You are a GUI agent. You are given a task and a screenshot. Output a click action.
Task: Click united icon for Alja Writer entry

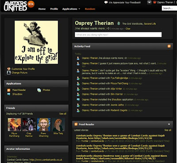[78, 89]
